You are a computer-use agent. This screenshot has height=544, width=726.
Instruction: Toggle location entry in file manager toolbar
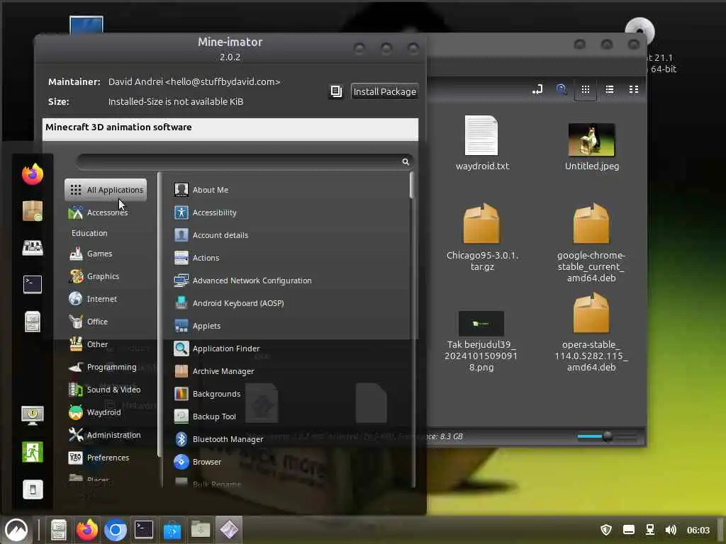(x=537, y=89)
